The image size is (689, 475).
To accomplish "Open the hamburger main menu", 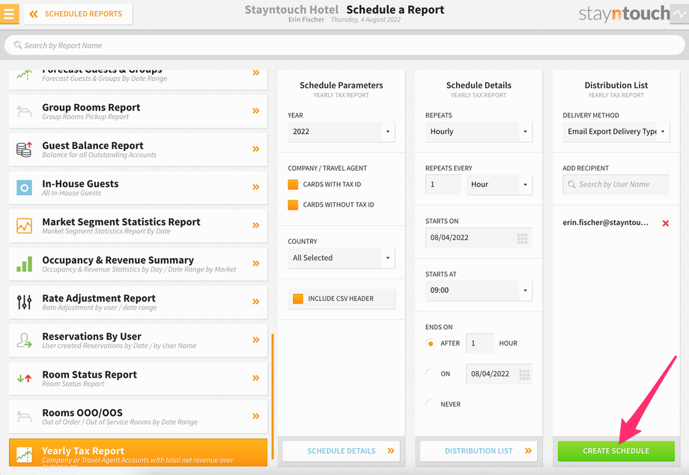I will pos(9,13).
